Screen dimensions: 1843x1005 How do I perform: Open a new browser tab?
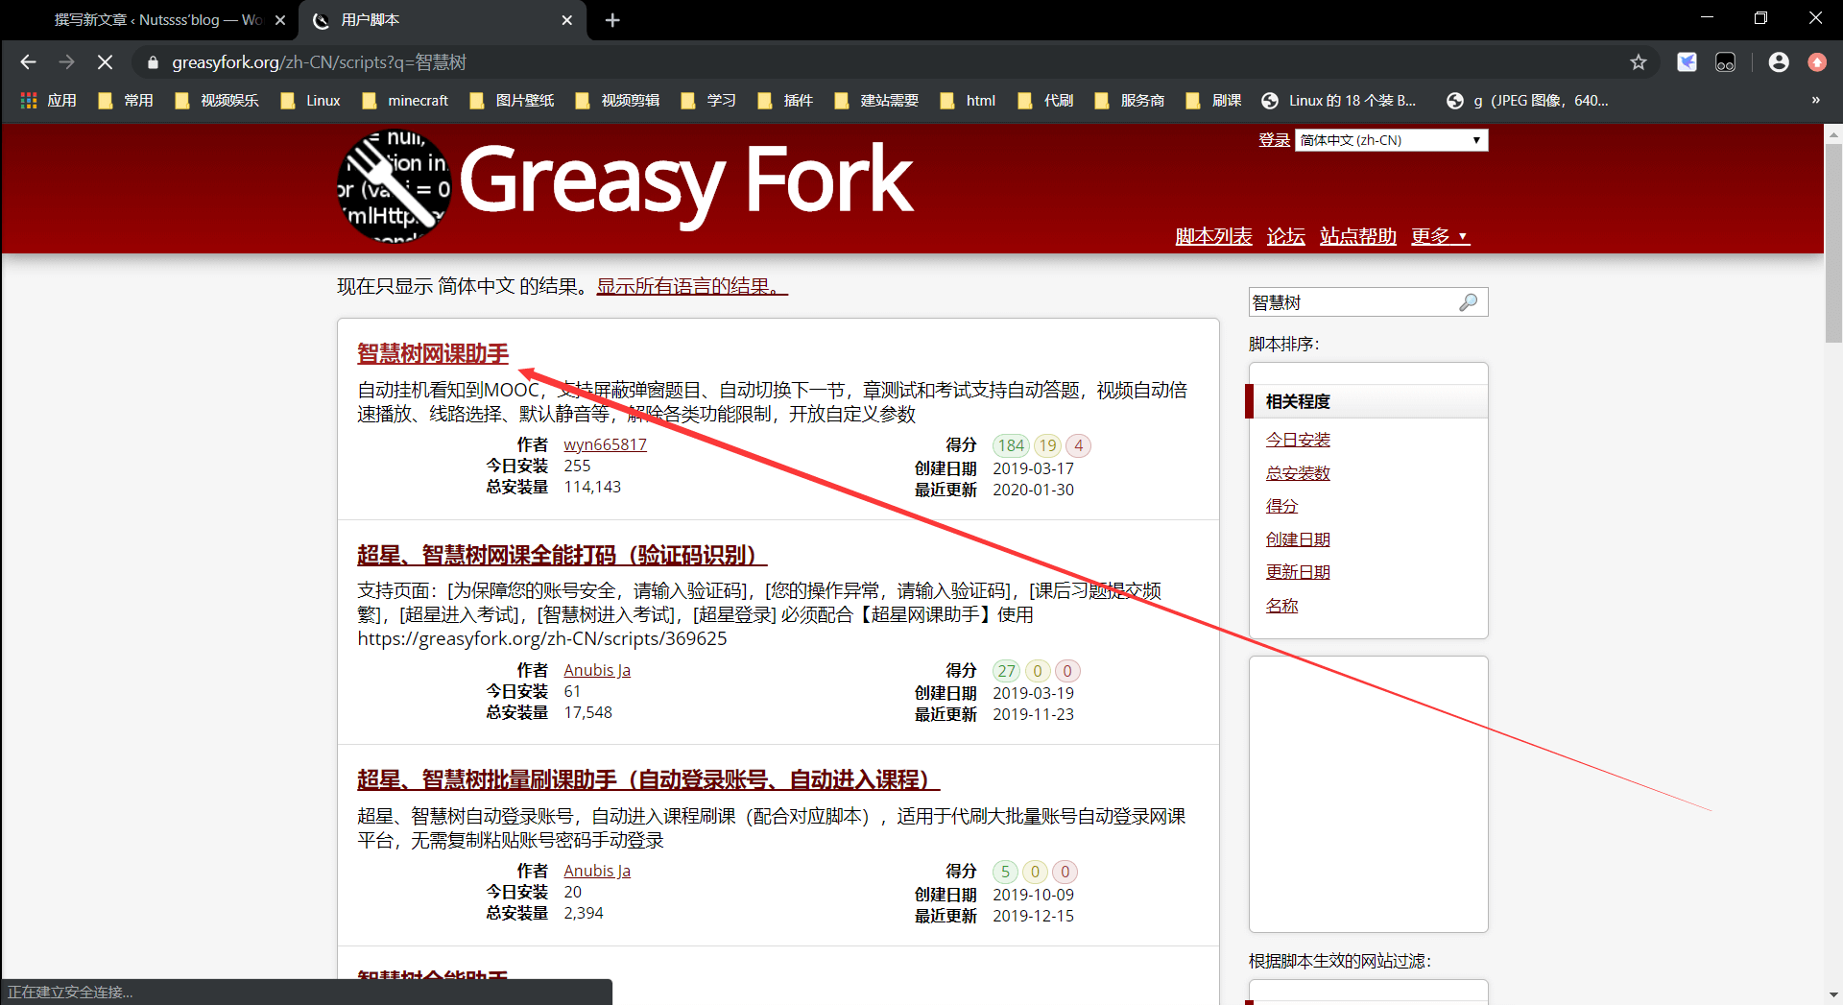click(x=612, y=20)
